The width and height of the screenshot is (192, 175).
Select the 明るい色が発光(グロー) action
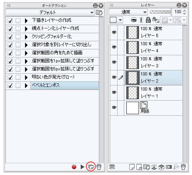pyautogui.click(x=53, y=77)
